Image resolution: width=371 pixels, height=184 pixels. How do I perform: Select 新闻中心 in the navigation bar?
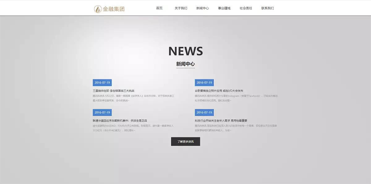point(203,8)
